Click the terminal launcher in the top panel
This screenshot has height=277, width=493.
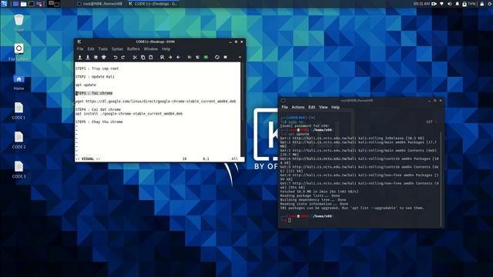(x=32, y=4)
